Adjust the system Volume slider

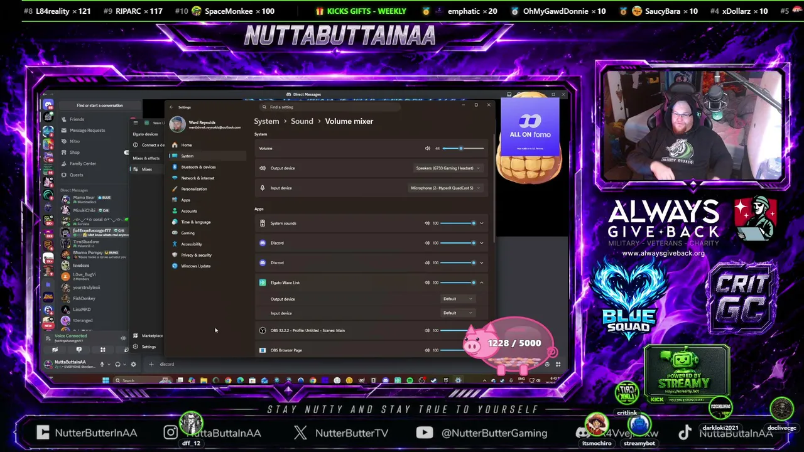point(463,148)
